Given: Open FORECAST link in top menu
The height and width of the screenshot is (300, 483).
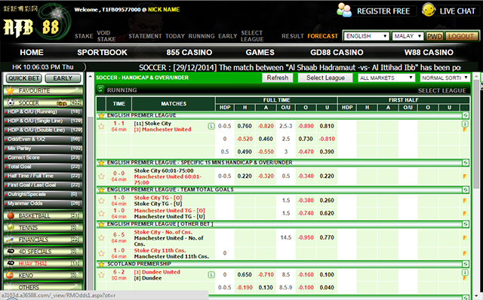Looking at the screenshot, I should click(x=322, y=36).
